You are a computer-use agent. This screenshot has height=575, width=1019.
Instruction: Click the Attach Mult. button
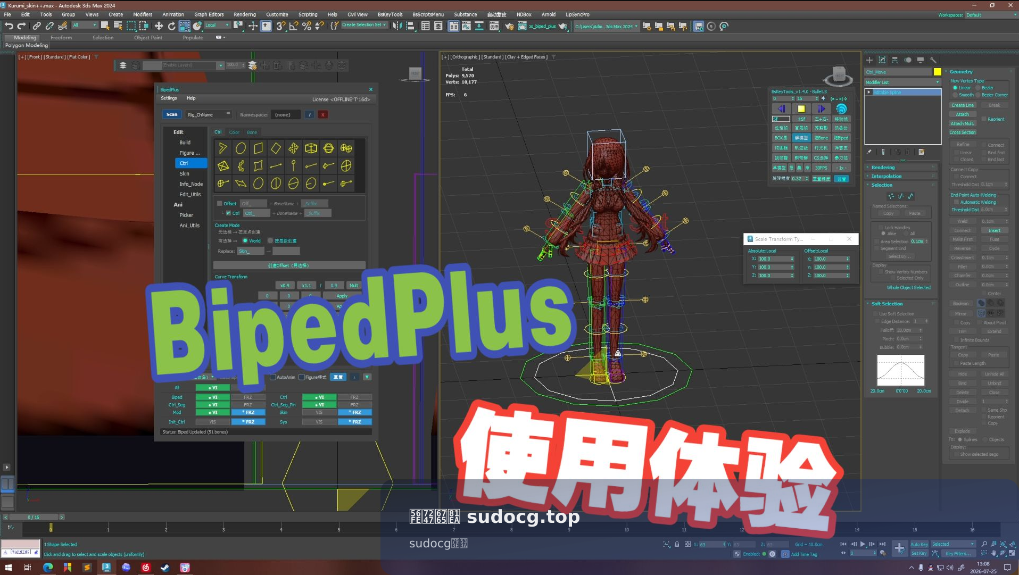962,123
